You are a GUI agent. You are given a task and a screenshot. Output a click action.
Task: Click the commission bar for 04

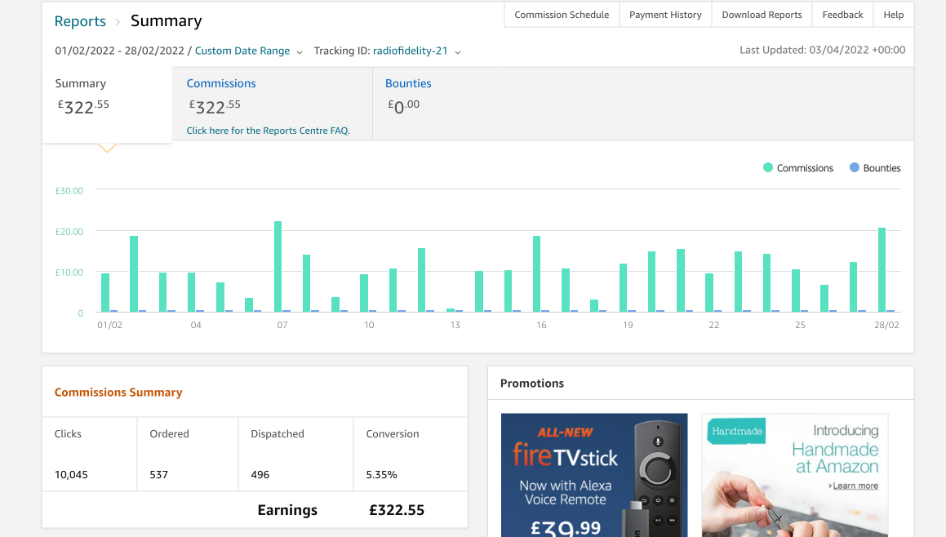tap(192, 293)
